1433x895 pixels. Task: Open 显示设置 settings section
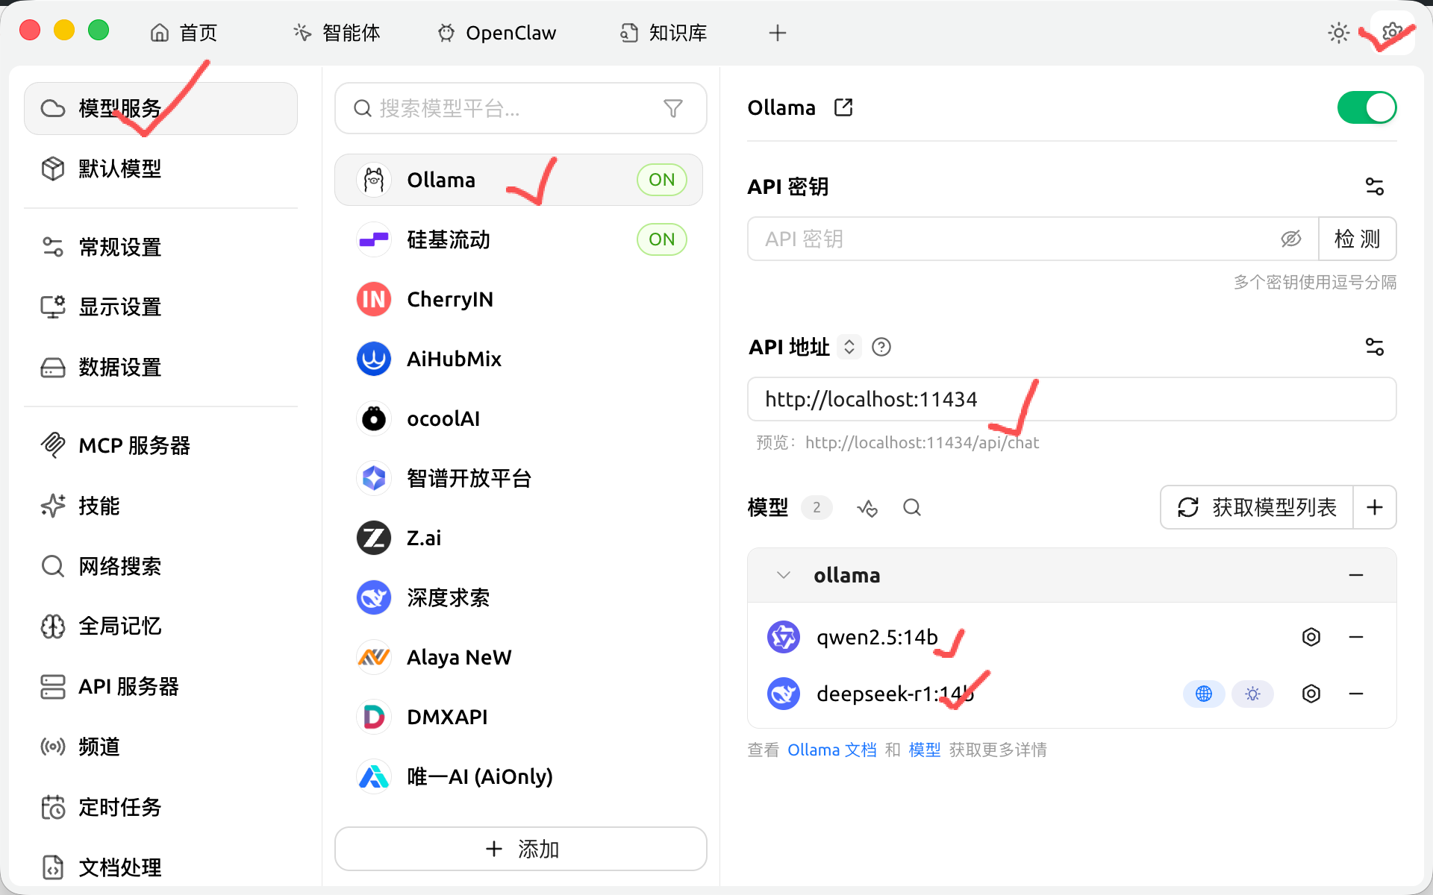[x=161, y=307]
